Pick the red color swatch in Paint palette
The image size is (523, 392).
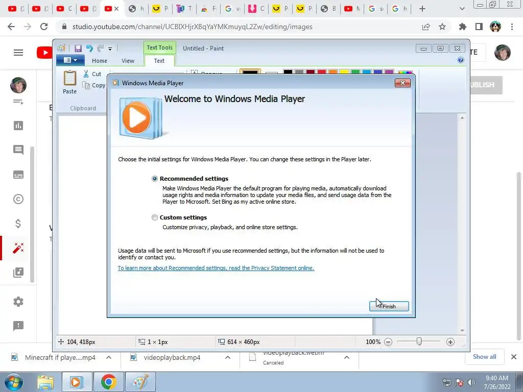click(322, 71)
